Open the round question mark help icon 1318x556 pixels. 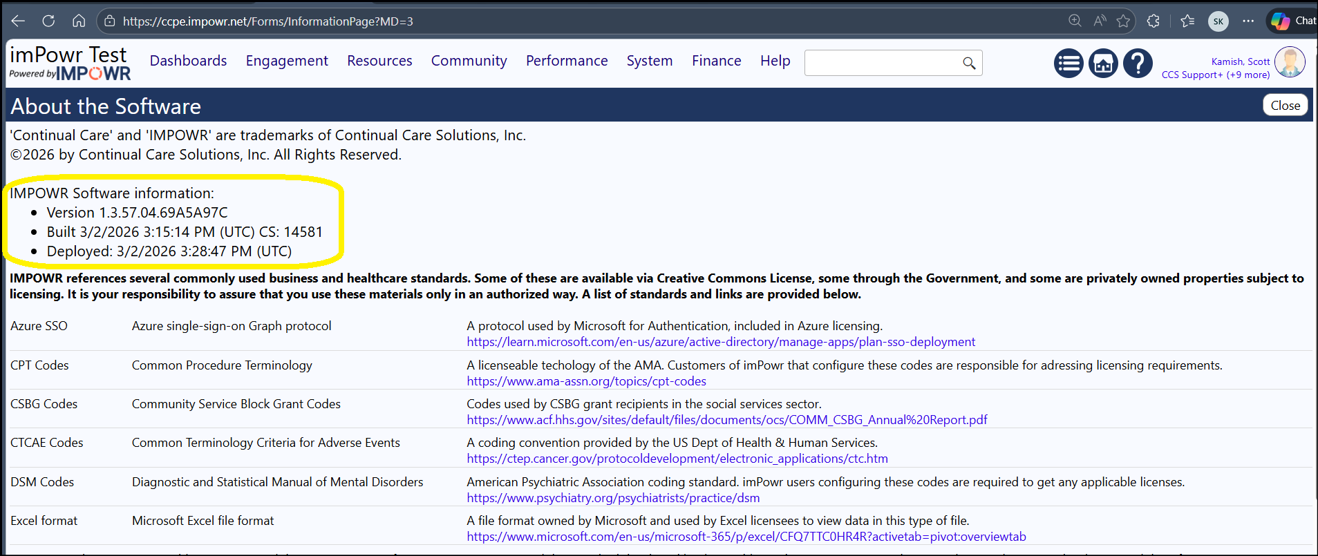pos(1138,64)
